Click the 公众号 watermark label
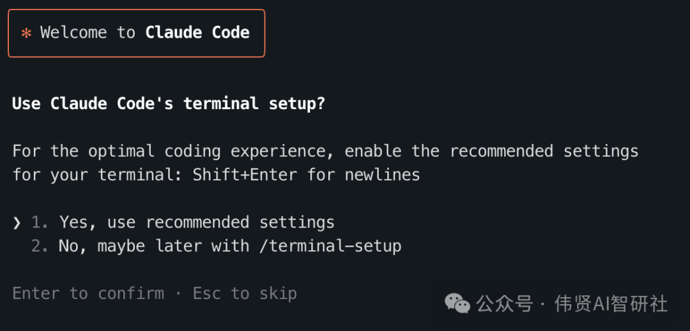The height and width of the screenshot is (331, 690). click(x=505, y=304)
